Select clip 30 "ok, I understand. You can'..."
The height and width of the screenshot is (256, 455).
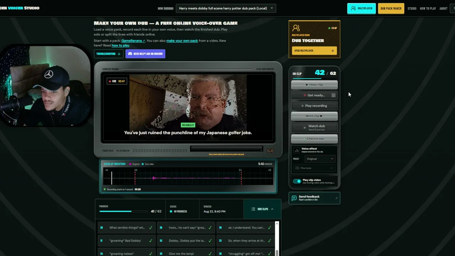point(245,228)
